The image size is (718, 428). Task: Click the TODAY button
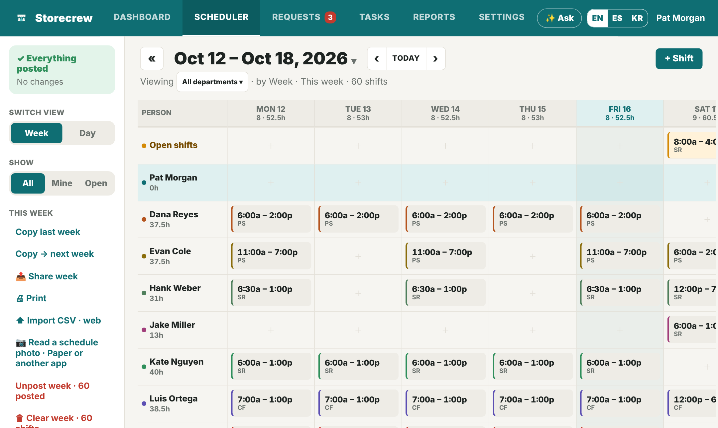coord(406,59)
